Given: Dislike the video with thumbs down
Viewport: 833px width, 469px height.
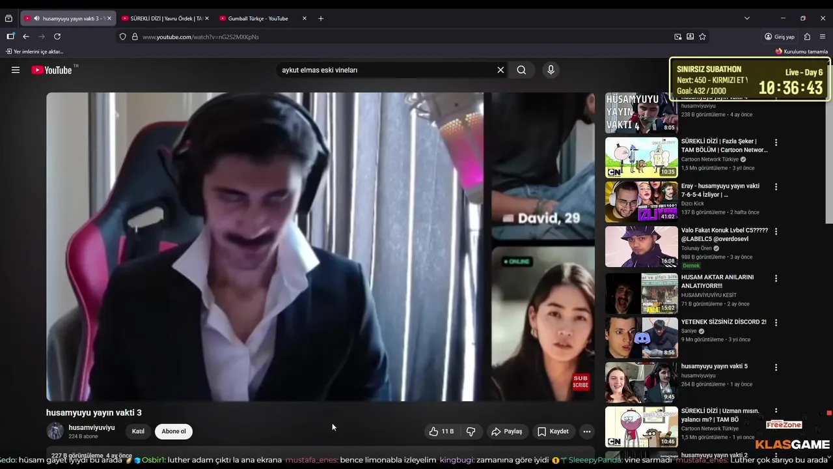Looking at the screenshot, I should pyautogui.click(x=471, y=431).
